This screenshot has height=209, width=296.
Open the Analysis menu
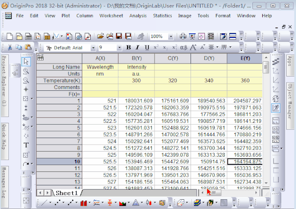(x=138, y=15)
